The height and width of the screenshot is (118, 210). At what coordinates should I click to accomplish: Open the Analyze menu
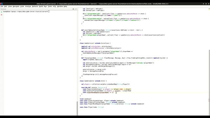point(28,7)
